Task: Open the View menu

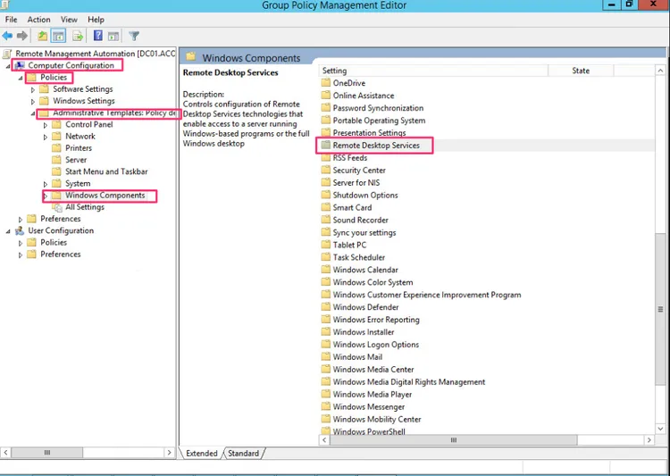Action: (69, 20)
